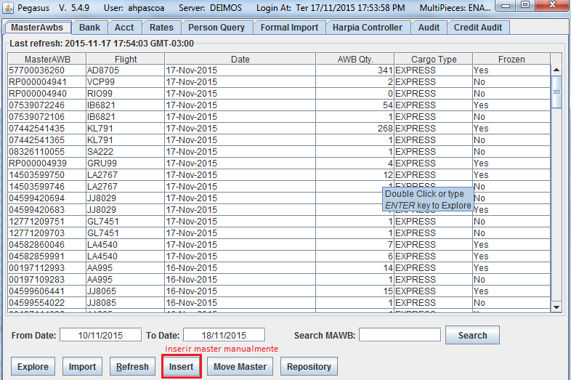Sort by the Frozen column header
571x380 pixels.
tap(511, 59)
